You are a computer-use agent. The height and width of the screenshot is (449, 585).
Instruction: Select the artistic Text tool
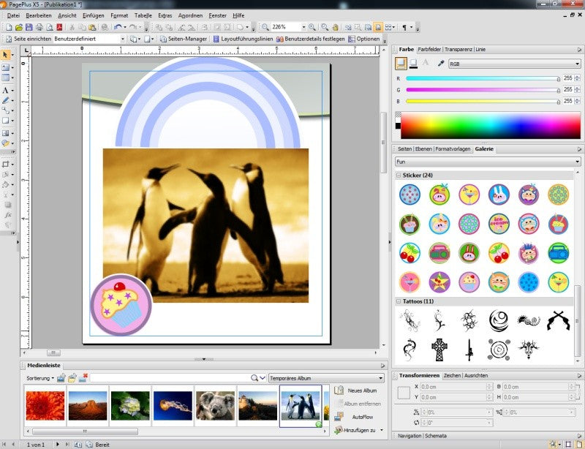(x=5, y=91)
